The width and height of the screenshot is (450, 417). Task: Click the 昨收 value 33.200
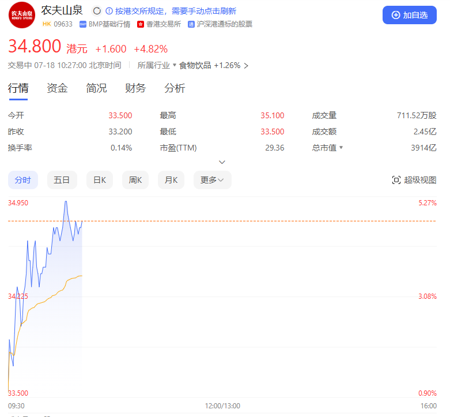(120, 132)
